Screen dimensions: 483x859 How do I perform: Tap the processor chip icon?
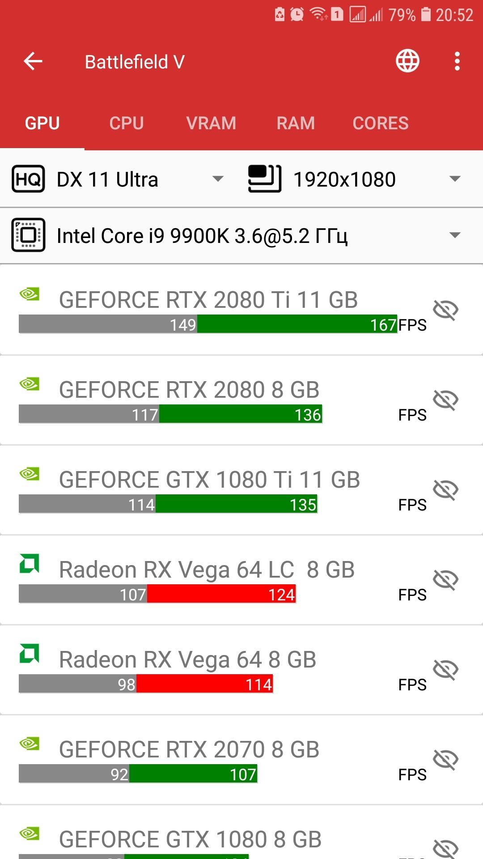click(28, 235)
